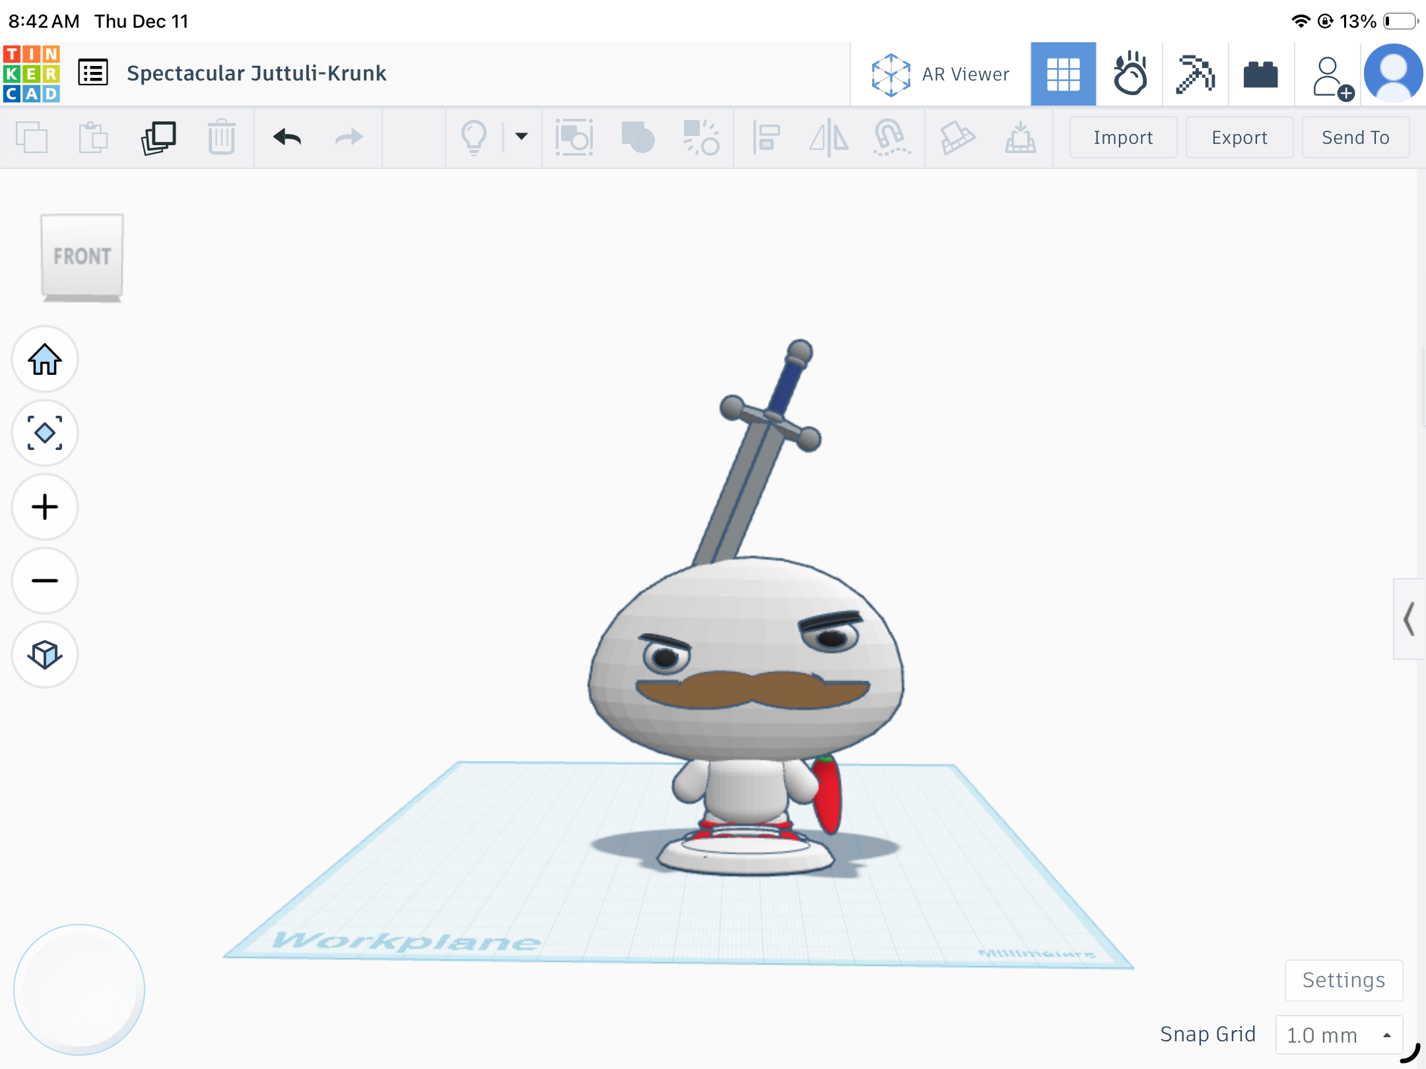Zoom out the viewport
Image resolution: width=1426 pixels, height=1069 pixels.
pos(45,581)
